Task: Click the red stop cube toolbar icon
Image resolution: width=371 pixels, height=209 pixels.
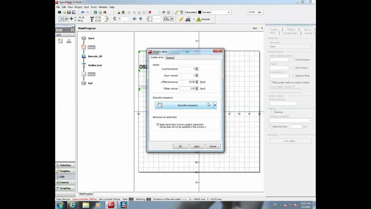Action: pos(150,12)
